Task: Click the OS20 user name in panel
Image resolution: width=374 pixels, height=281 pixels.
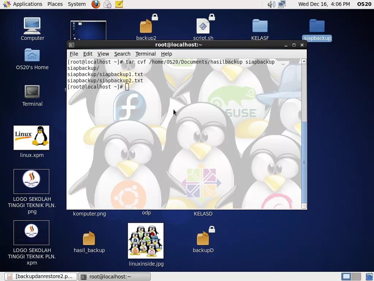Action: pos(364,4)
